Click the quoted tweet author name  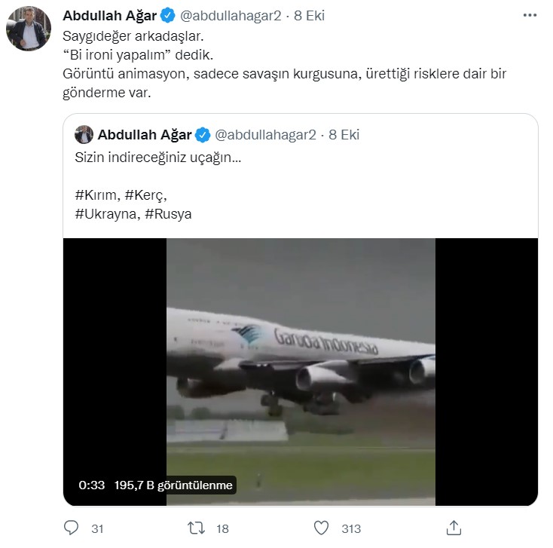(144, 135)
